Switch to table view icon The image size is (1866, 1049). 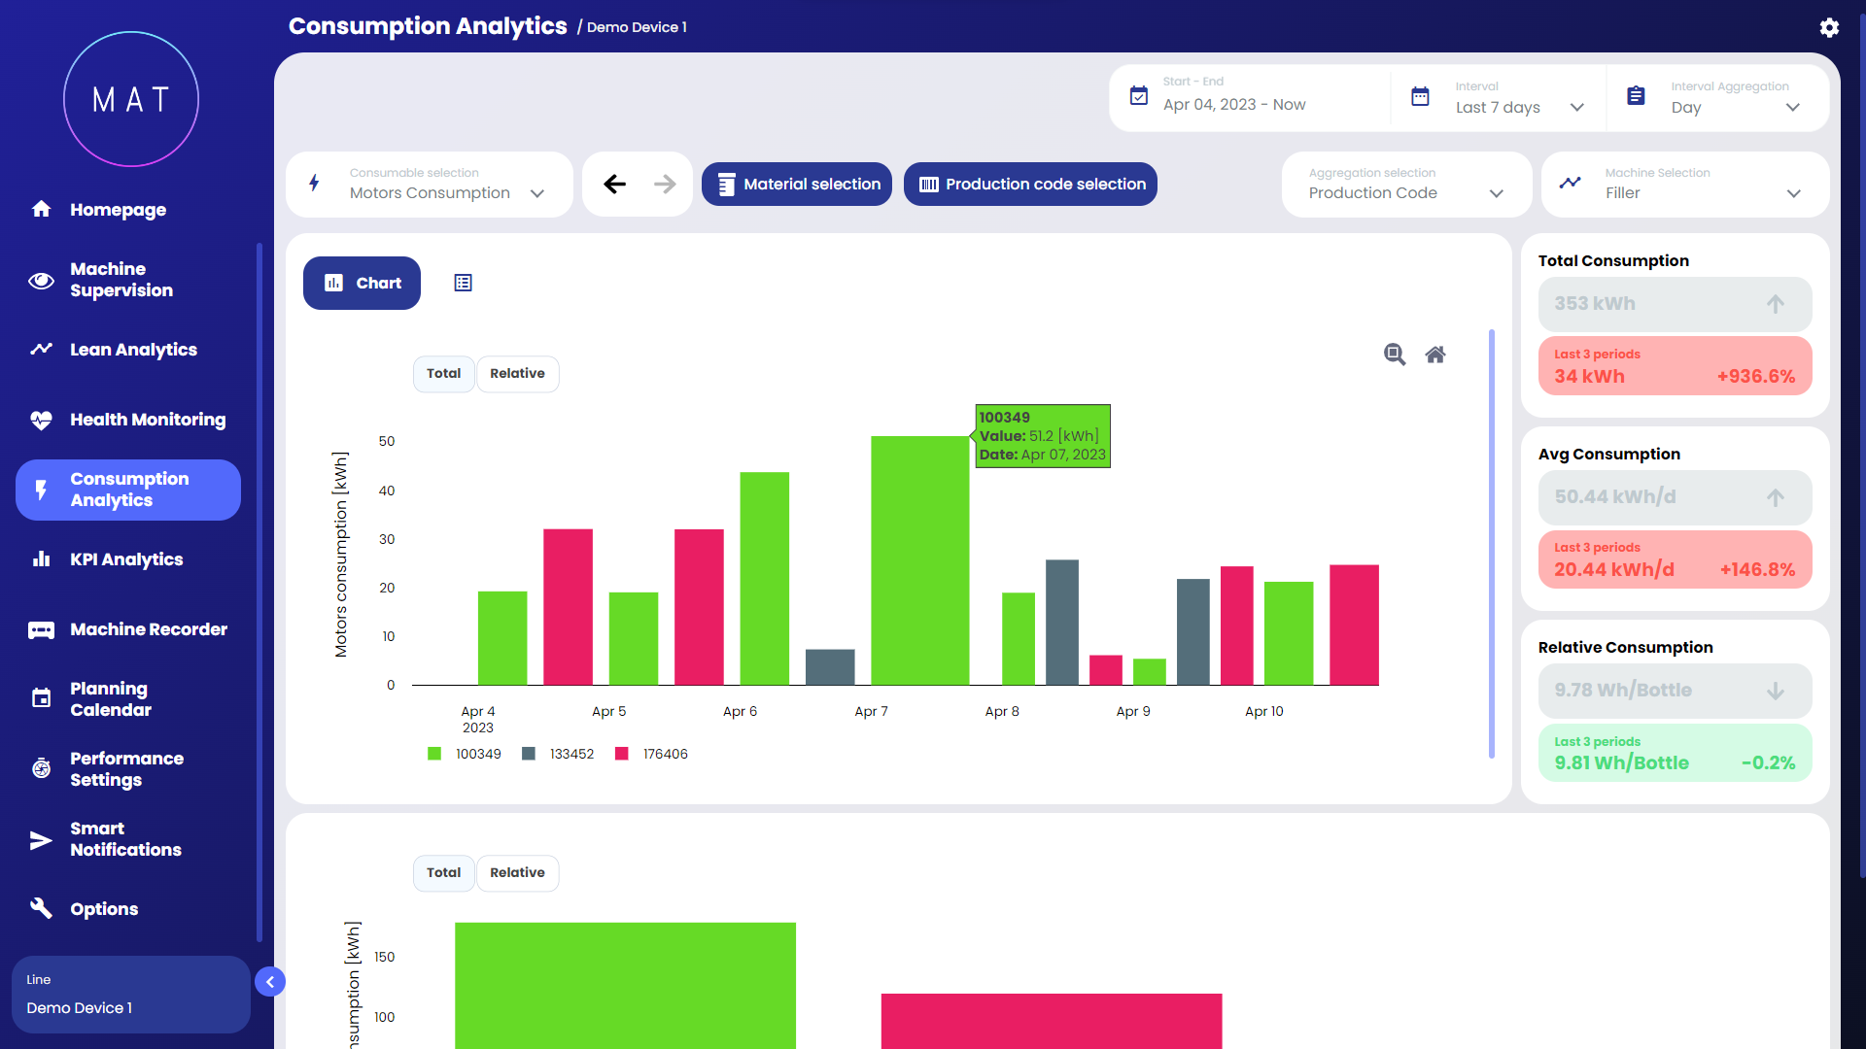tap(463, 283)
